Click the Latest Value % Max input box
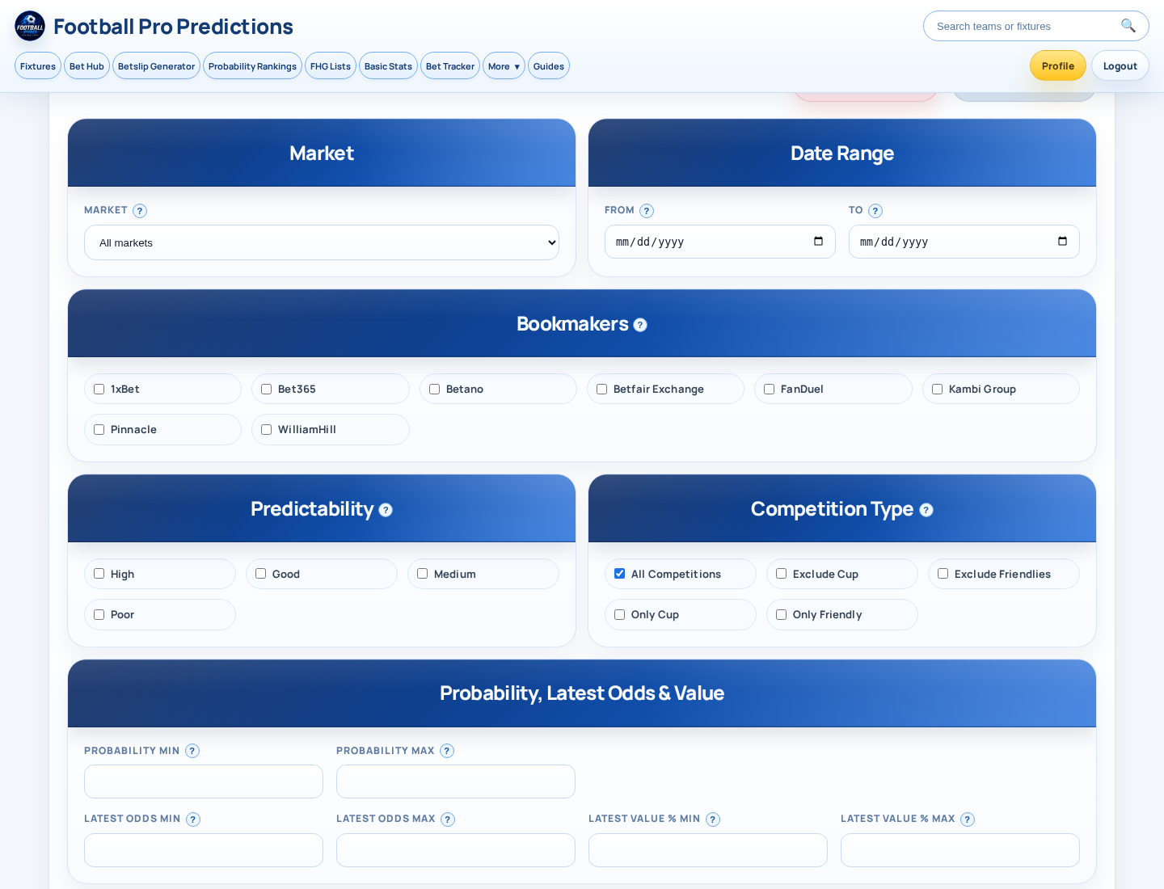The width and height of the screenshot is (1164, 889). [960, 850]
